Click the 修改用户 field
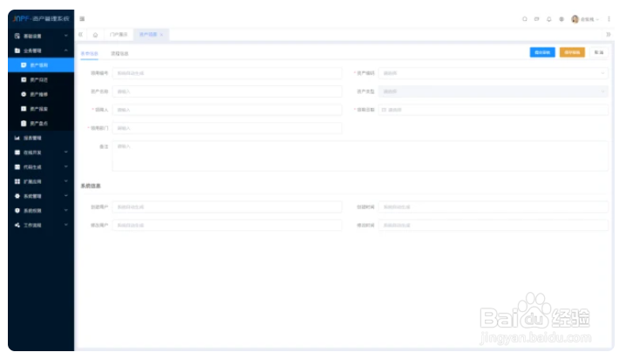This screenshot has width=626, height=359. pos(228,226)
